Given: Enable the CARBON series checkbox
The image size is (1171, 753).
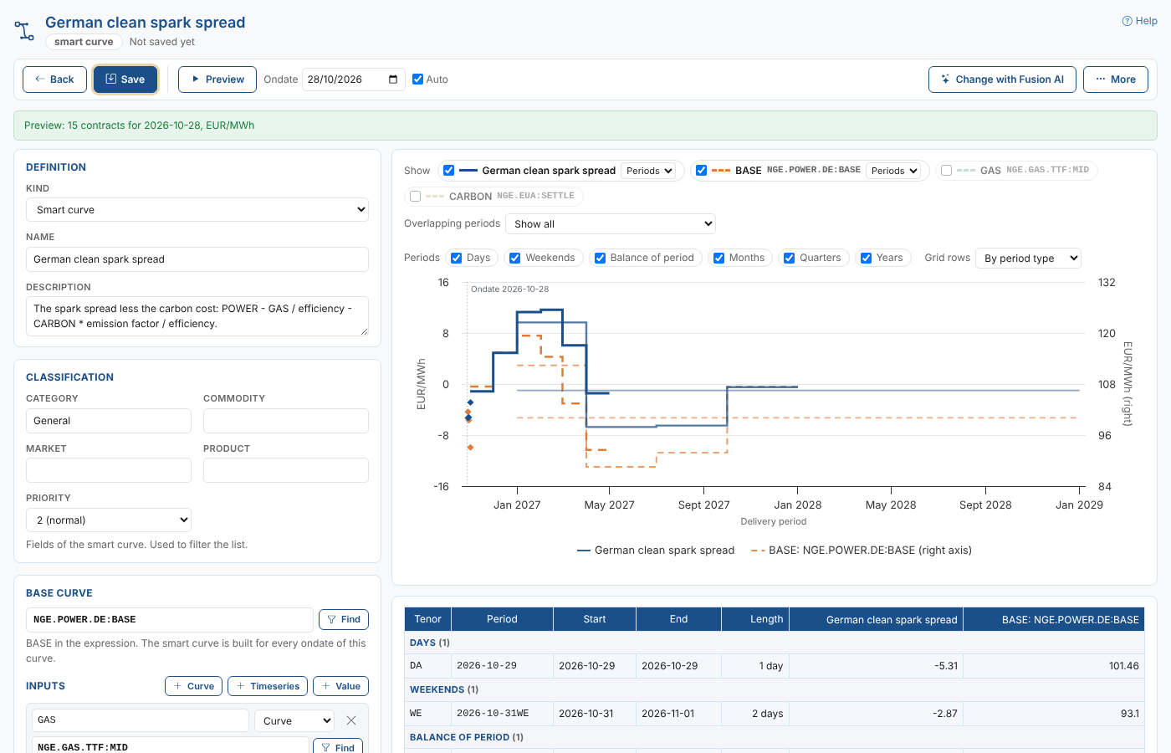Looking at the screenshot, I should [416, 197].
